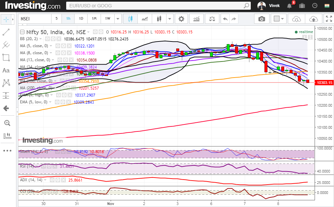Focus the EUR/USD or GOOG search box
This screenshot has height=207, width=334.
click(158, 6)
